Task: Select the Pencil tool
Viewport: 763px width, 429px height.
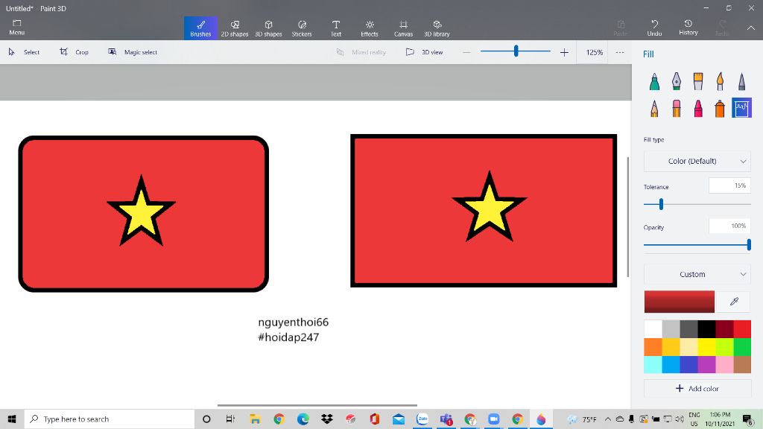Action: point(654,109)
